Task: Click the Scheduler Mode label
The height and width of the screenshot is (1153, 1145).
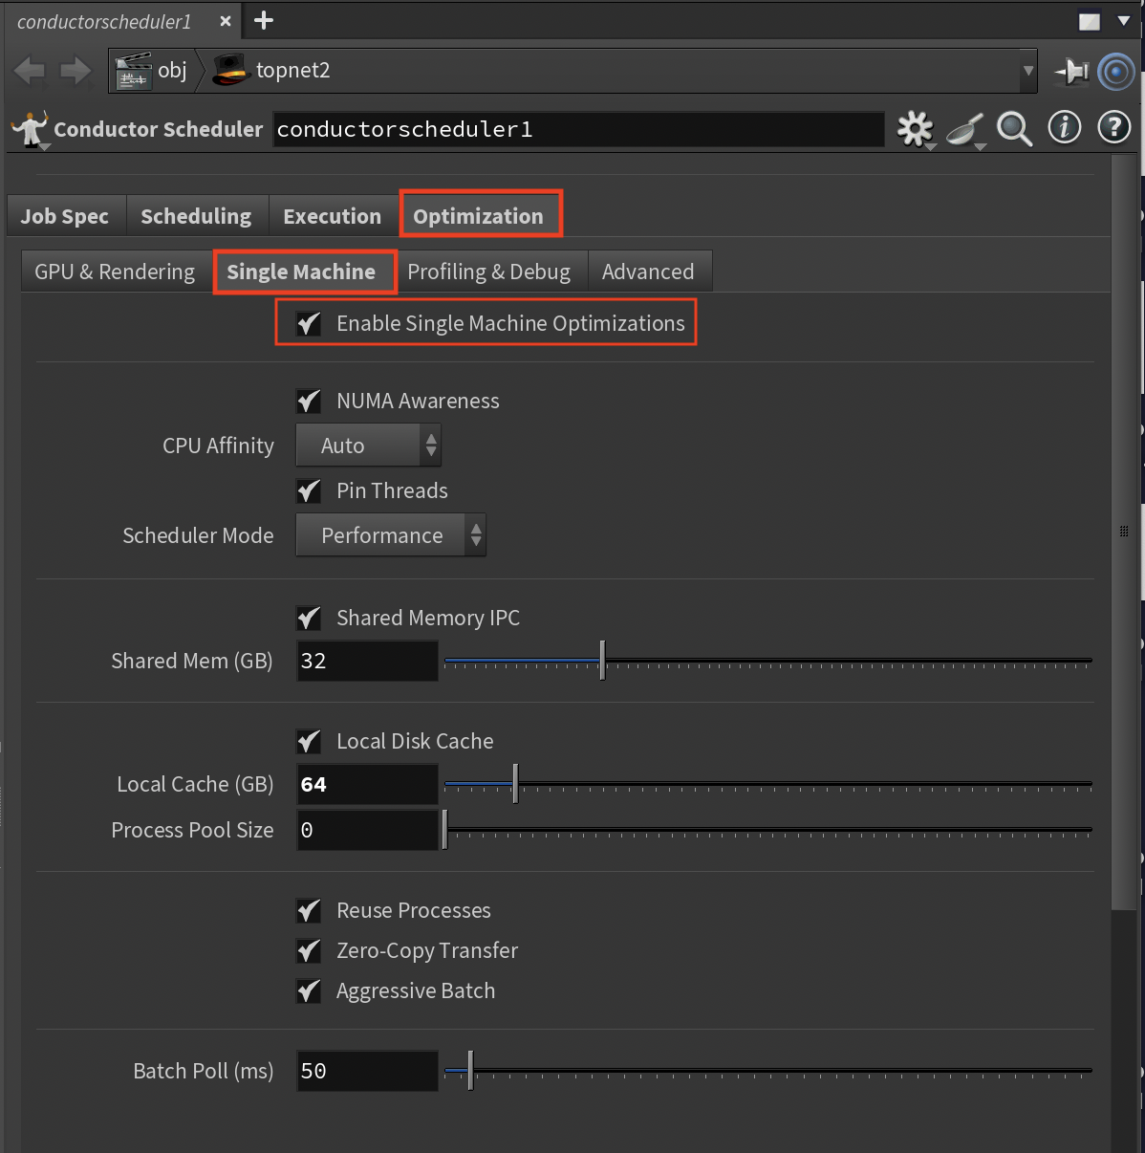Action: point(198,535)
